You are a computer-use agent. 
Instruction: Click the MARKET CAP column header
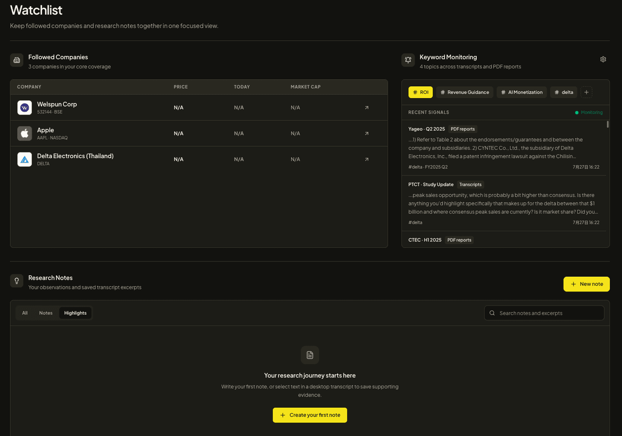tap(306, 87)
